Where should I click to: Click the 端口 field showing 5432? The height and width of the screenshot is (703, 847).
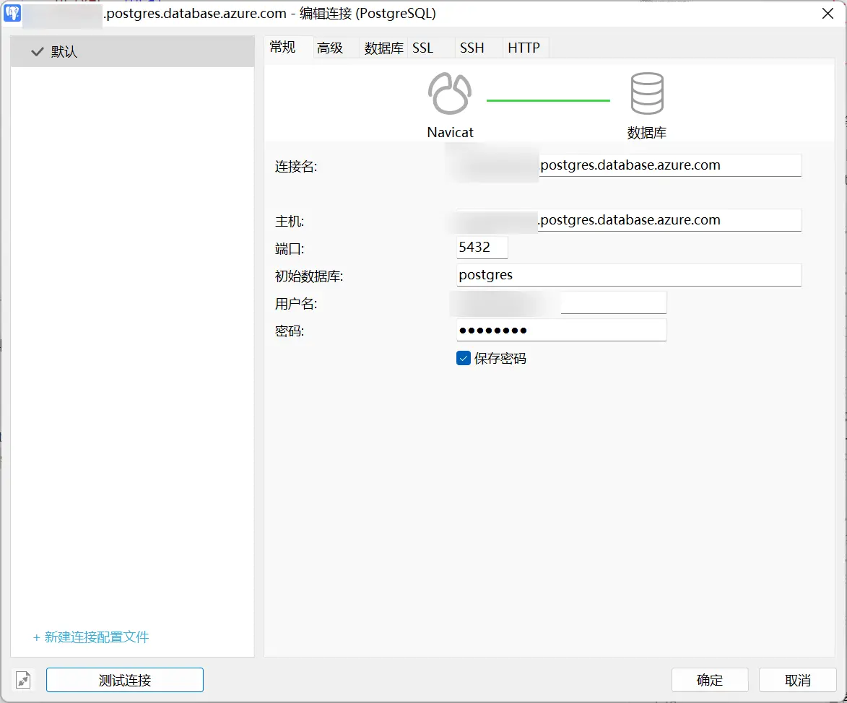pos(482,248)
